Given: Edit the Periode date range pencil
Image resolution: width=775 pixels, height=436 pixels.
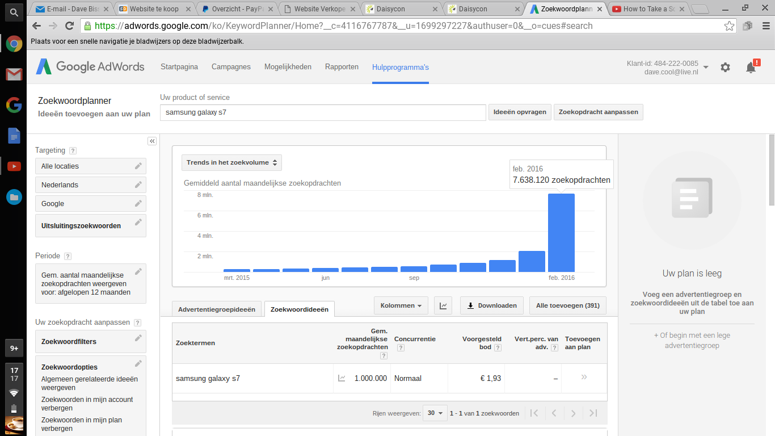Looking at the screenshot, I should tap(138, 271).
